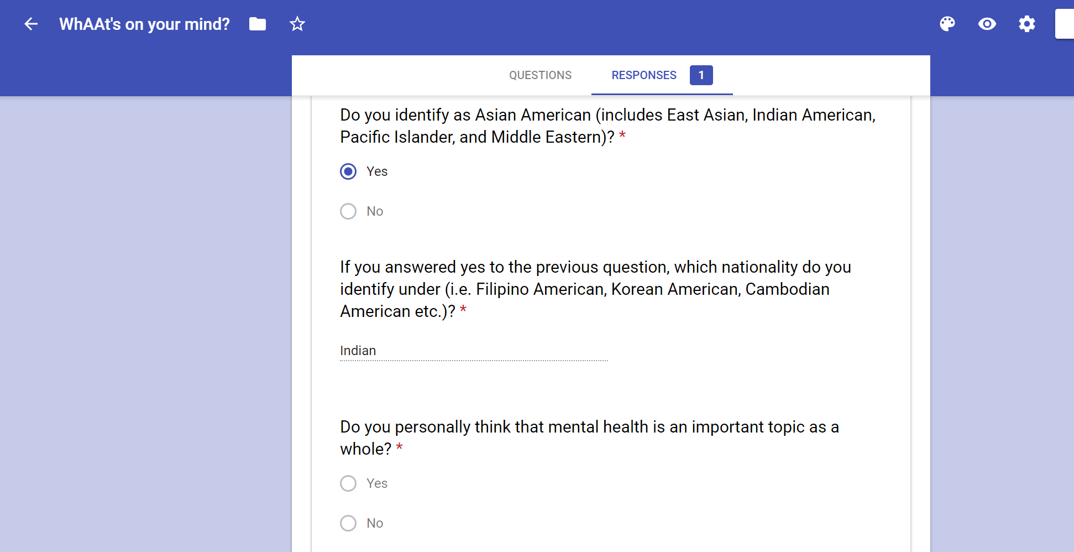1074x552 pixels.
Task: Click the response count badge
Action: [701, 75]
